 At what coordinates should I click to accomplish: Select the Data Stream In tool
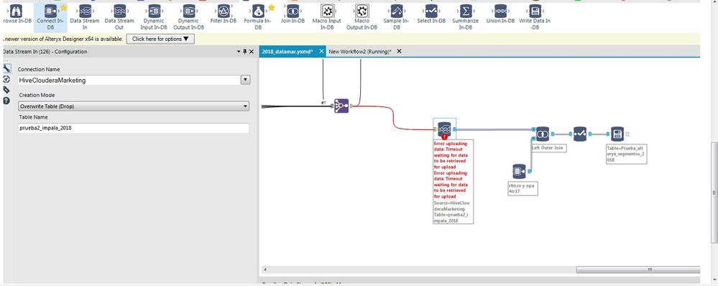[85, 17]
